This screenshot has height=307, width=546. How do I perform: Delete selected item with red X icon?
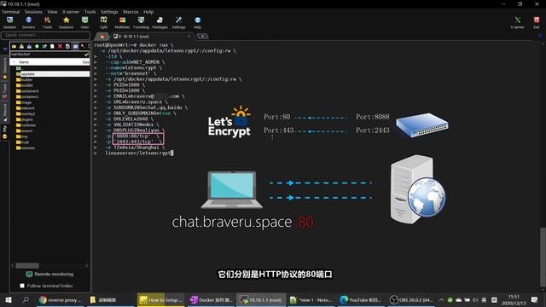[x=60, y=46]
